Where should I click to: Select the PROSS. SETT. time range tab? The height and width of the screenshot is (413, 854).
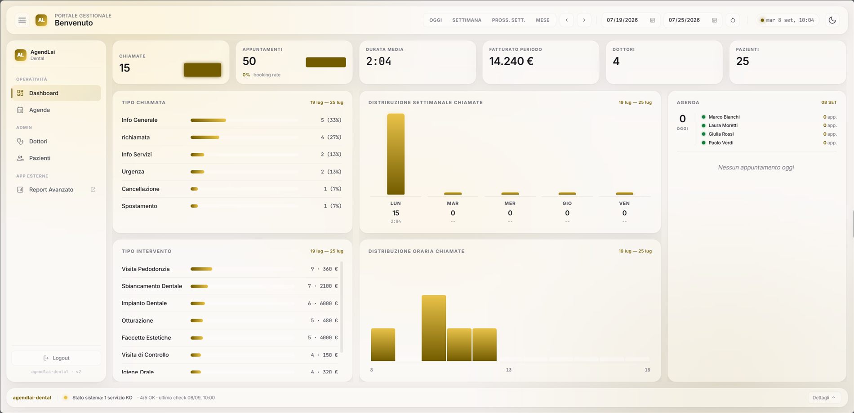508,20
